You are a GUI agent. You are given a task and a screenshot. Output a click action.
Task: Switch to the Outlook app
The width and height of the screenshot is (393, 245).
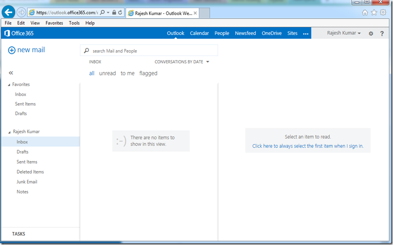coord(175,33)
